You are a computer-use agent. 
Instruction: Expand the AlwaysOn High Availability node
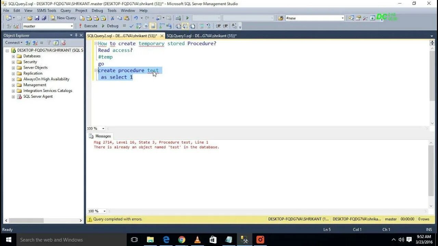(x=13, y=79)
